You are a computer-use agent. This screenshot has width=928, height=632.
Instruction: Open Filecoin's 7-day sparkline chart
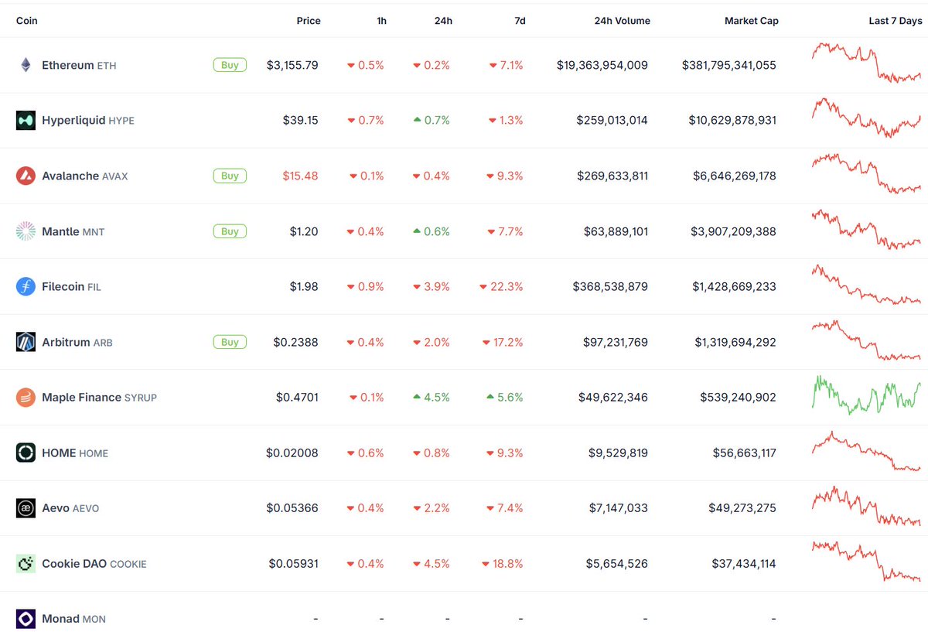point(866,285)
